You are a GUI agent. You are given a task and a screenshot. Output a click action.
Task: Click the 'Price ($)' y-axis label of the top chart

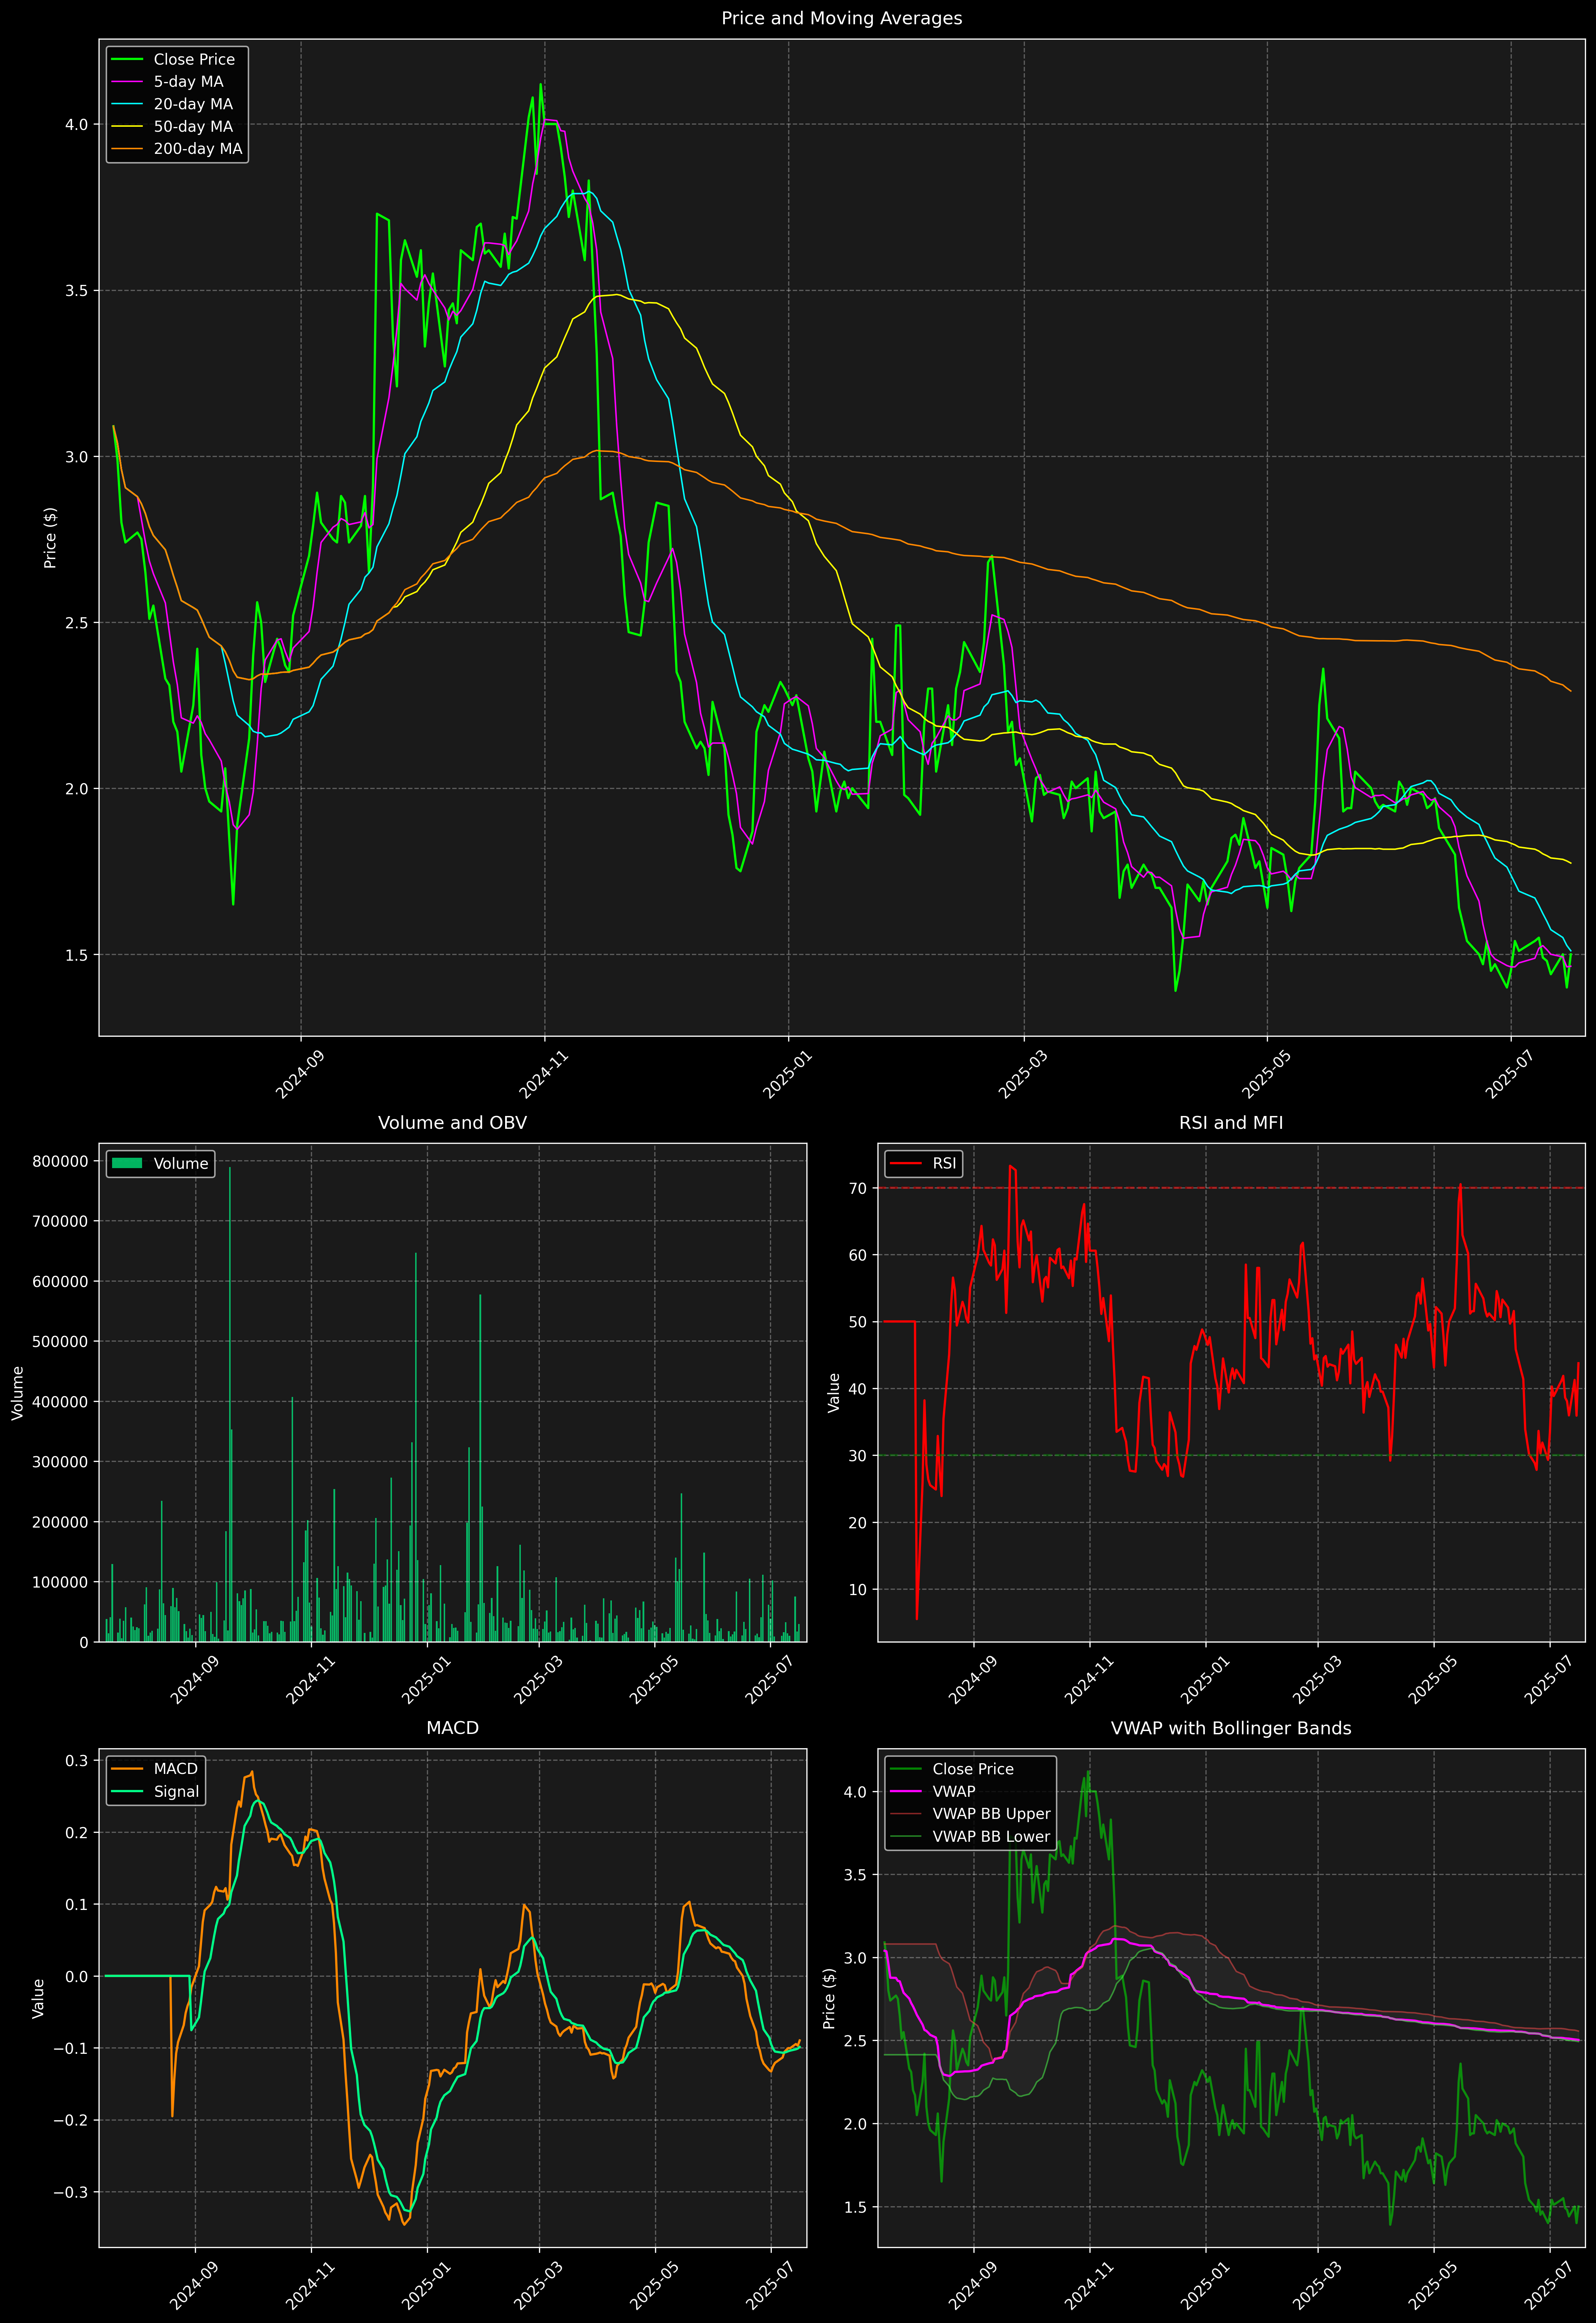coord(50,538)
